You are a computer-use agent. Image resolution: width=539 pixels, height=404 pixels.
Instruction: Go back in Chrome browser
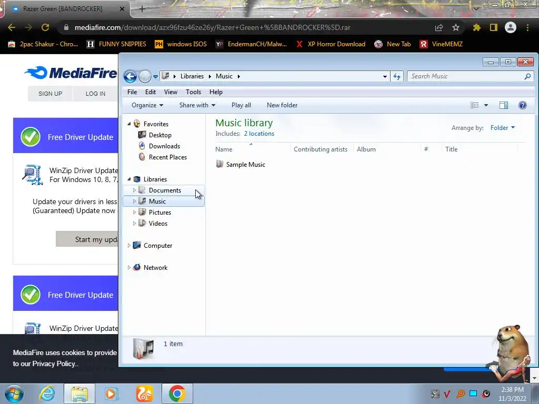pos(12,27)
